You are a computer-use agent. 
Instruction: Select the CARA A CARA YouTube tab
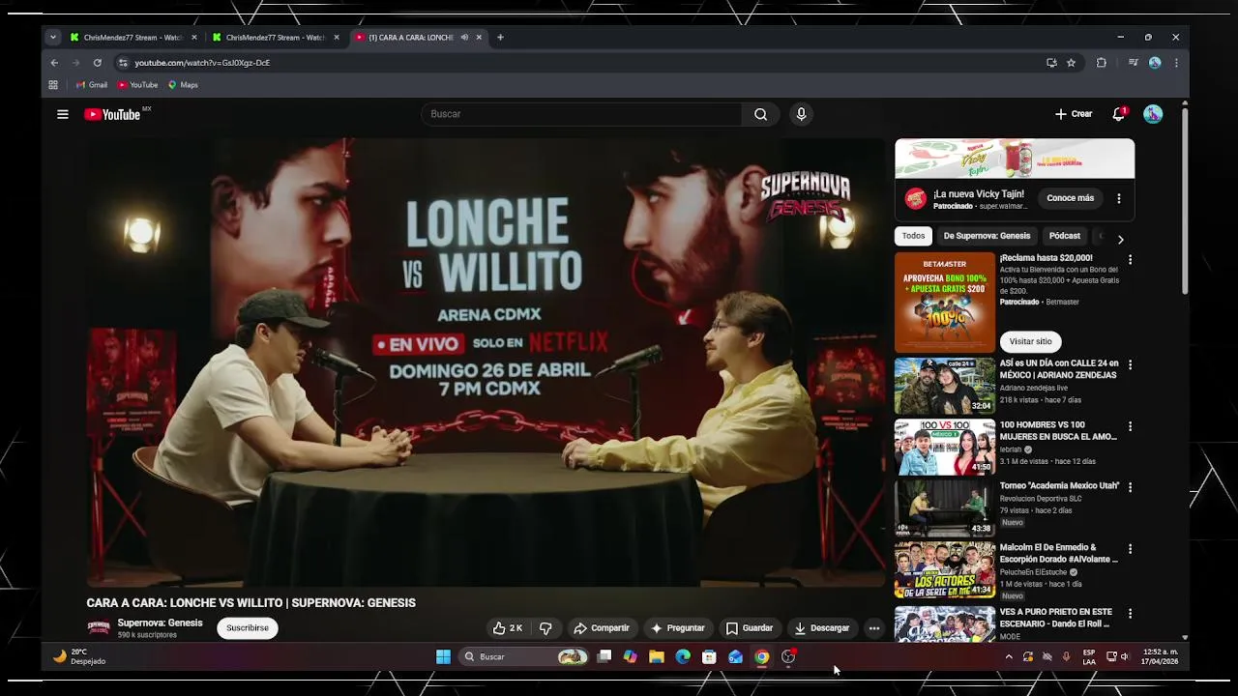click(410, 38)
